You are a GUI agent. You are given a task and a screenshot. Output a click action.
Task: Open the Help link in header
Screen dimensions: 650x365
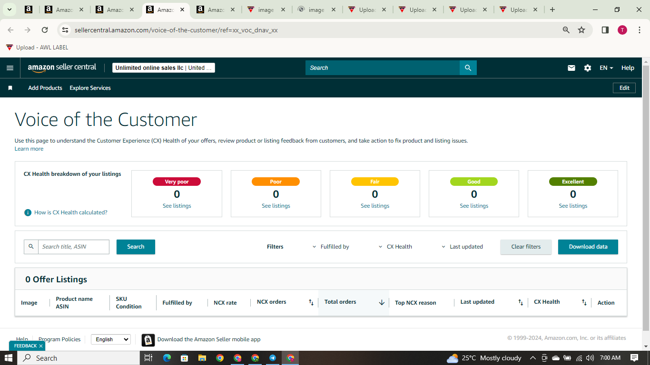[628, 68]
